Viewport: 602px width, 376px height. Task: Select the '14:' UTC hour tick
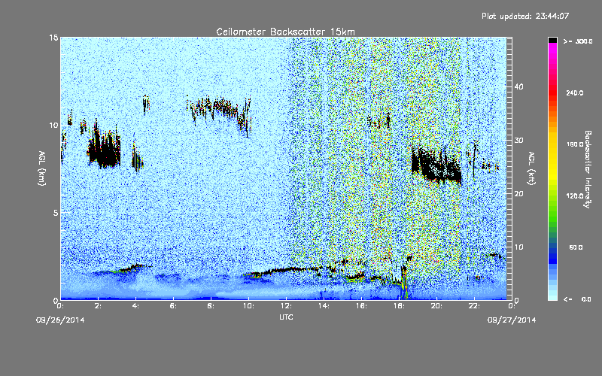pyautogui.click(x=324, y=306)
